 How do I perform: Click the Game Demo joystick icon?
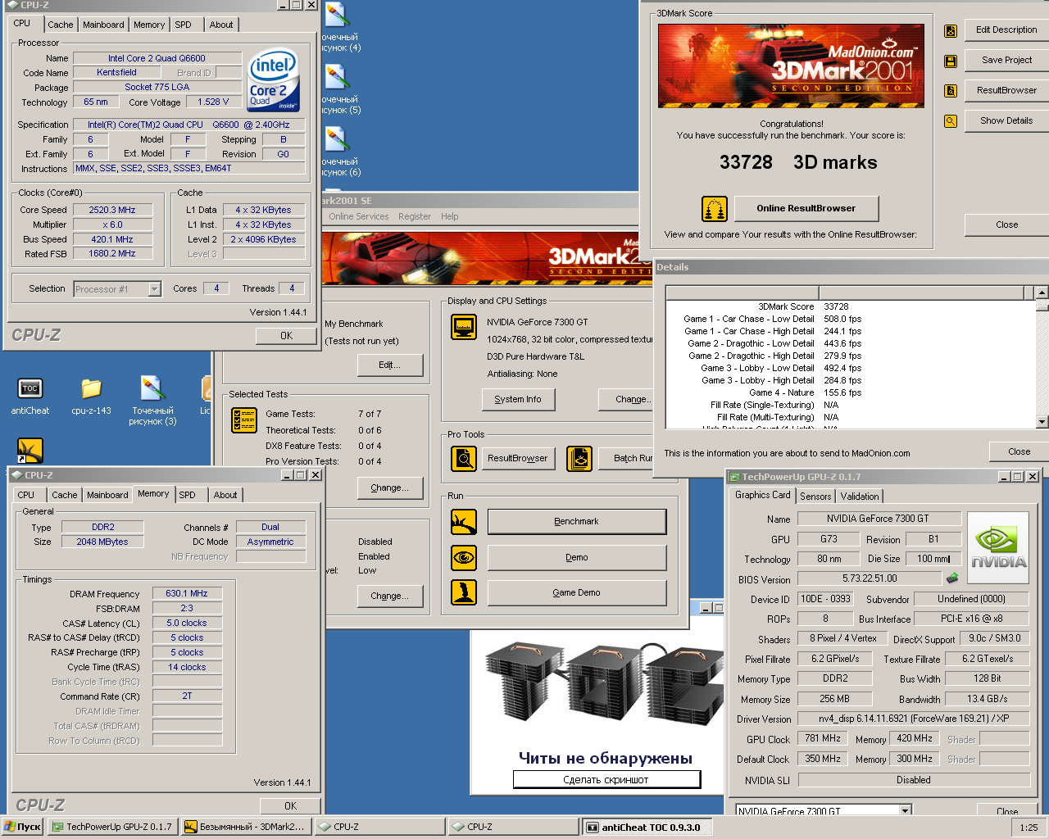coord(464,592)
